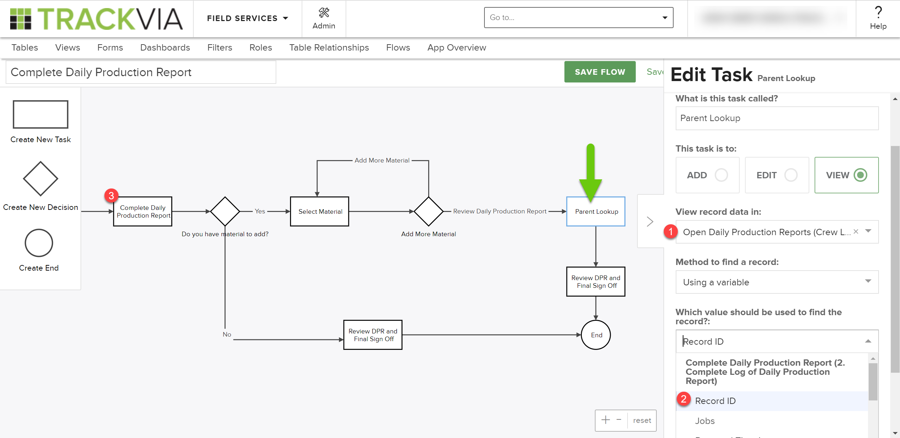The width and height of the screenshot is (900, 438).
Task: Click the Complete Daily Production Report group header
Action: click(765, 372)
